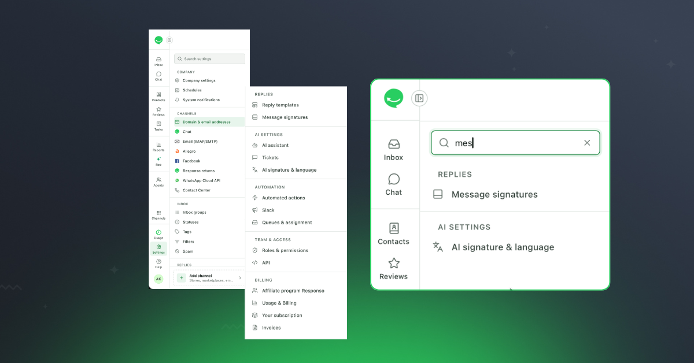This screenshot has width=694, height=363.
Task: Focus the Search settings field
Action: pos(209,59)
